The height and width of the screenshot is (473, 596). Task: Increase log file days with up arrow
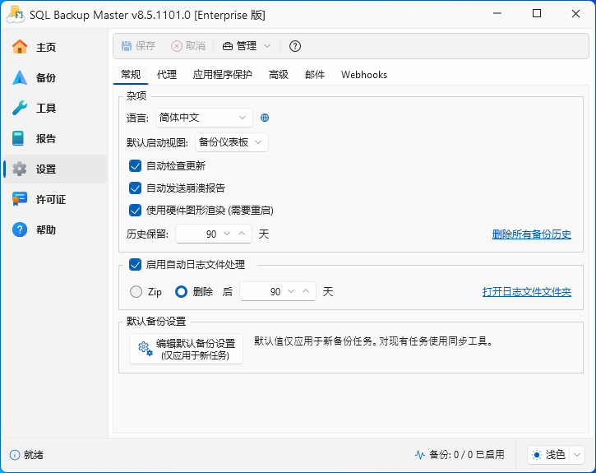[306, 291]
